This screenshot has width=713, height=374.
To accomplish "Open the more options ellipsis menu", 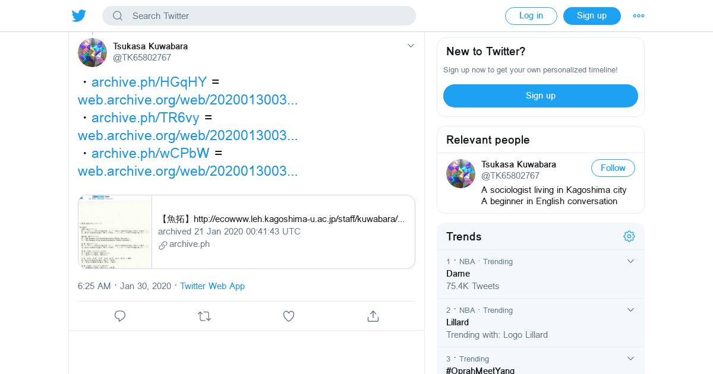I will [639, 16].
